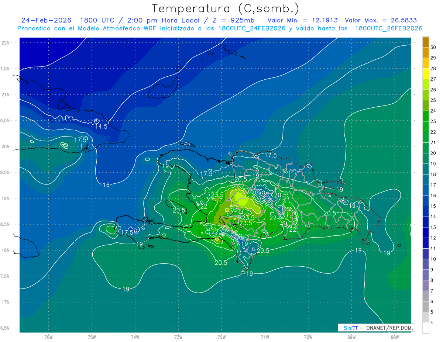
Task: Click the "70W" longitude axis label
Action: (308, 337)
